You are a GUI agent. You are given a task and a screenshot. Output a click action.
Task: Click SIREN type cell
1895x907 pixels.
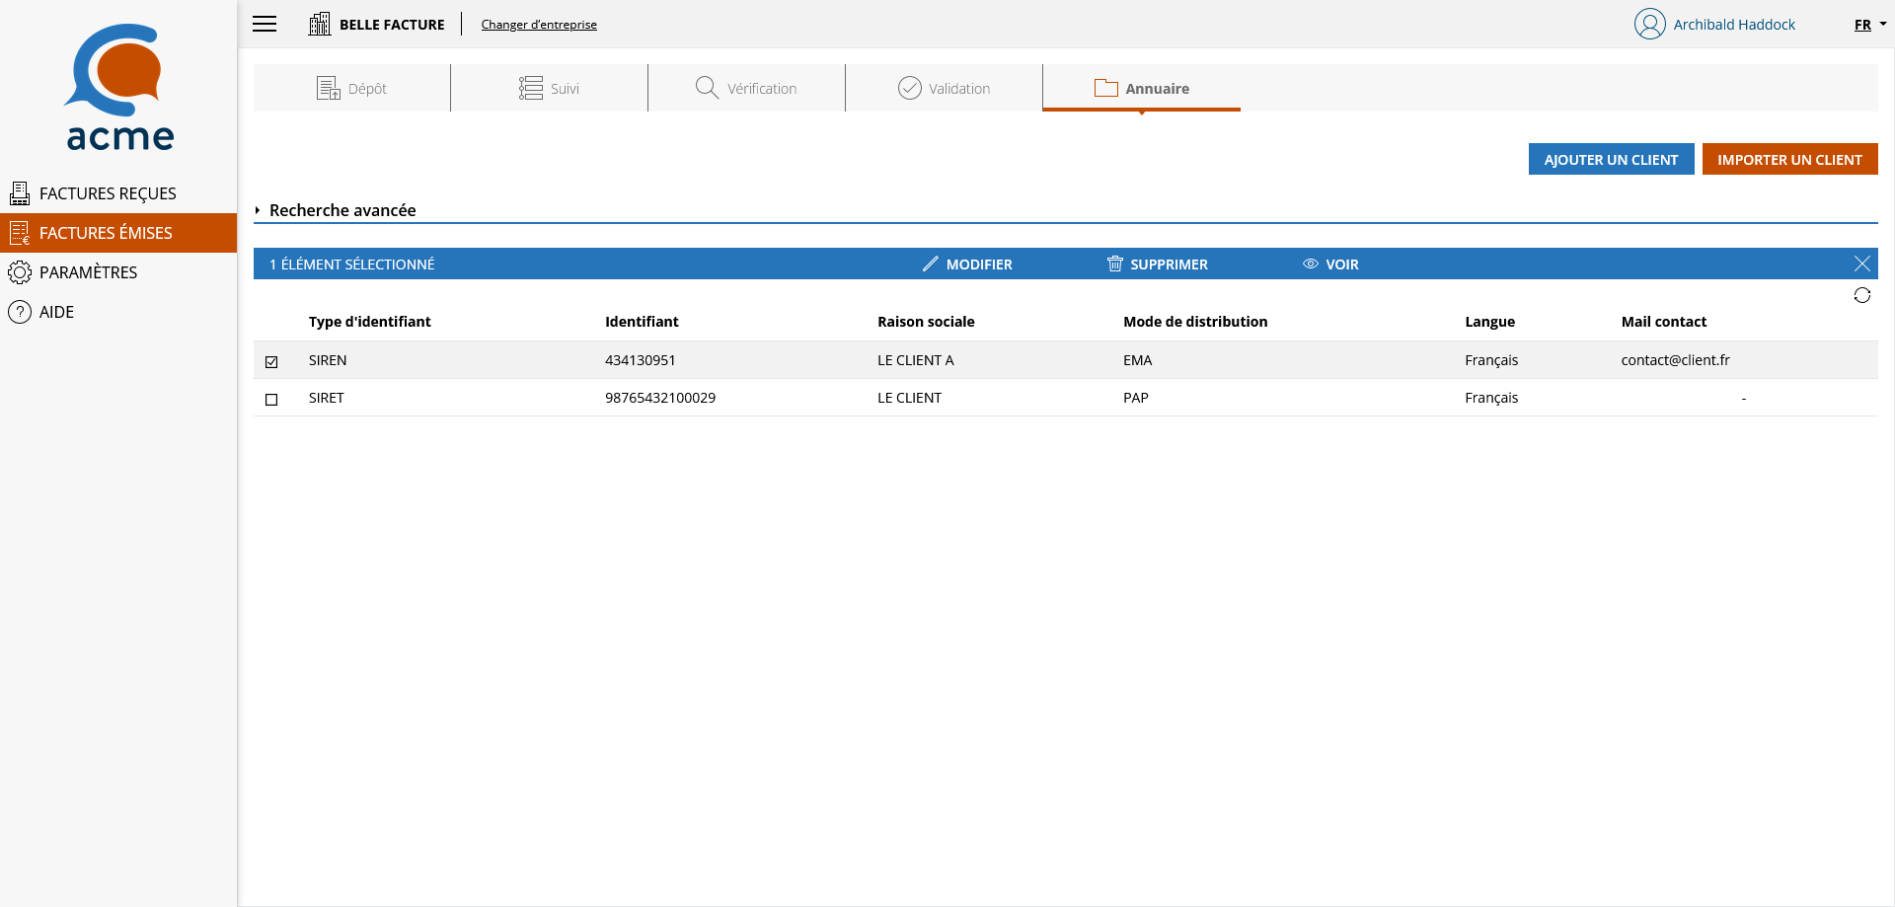[328, 360]
